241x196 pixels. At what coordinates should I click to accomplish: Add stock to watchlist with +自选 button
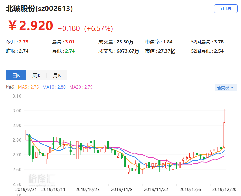coord(226,9)
